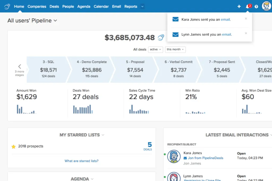Open the Companies tab

(37, 7)
